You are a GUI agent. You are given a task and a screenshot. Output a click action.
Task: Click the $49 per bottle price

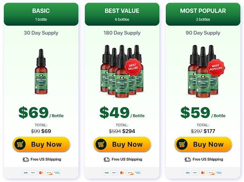[122, 113]
